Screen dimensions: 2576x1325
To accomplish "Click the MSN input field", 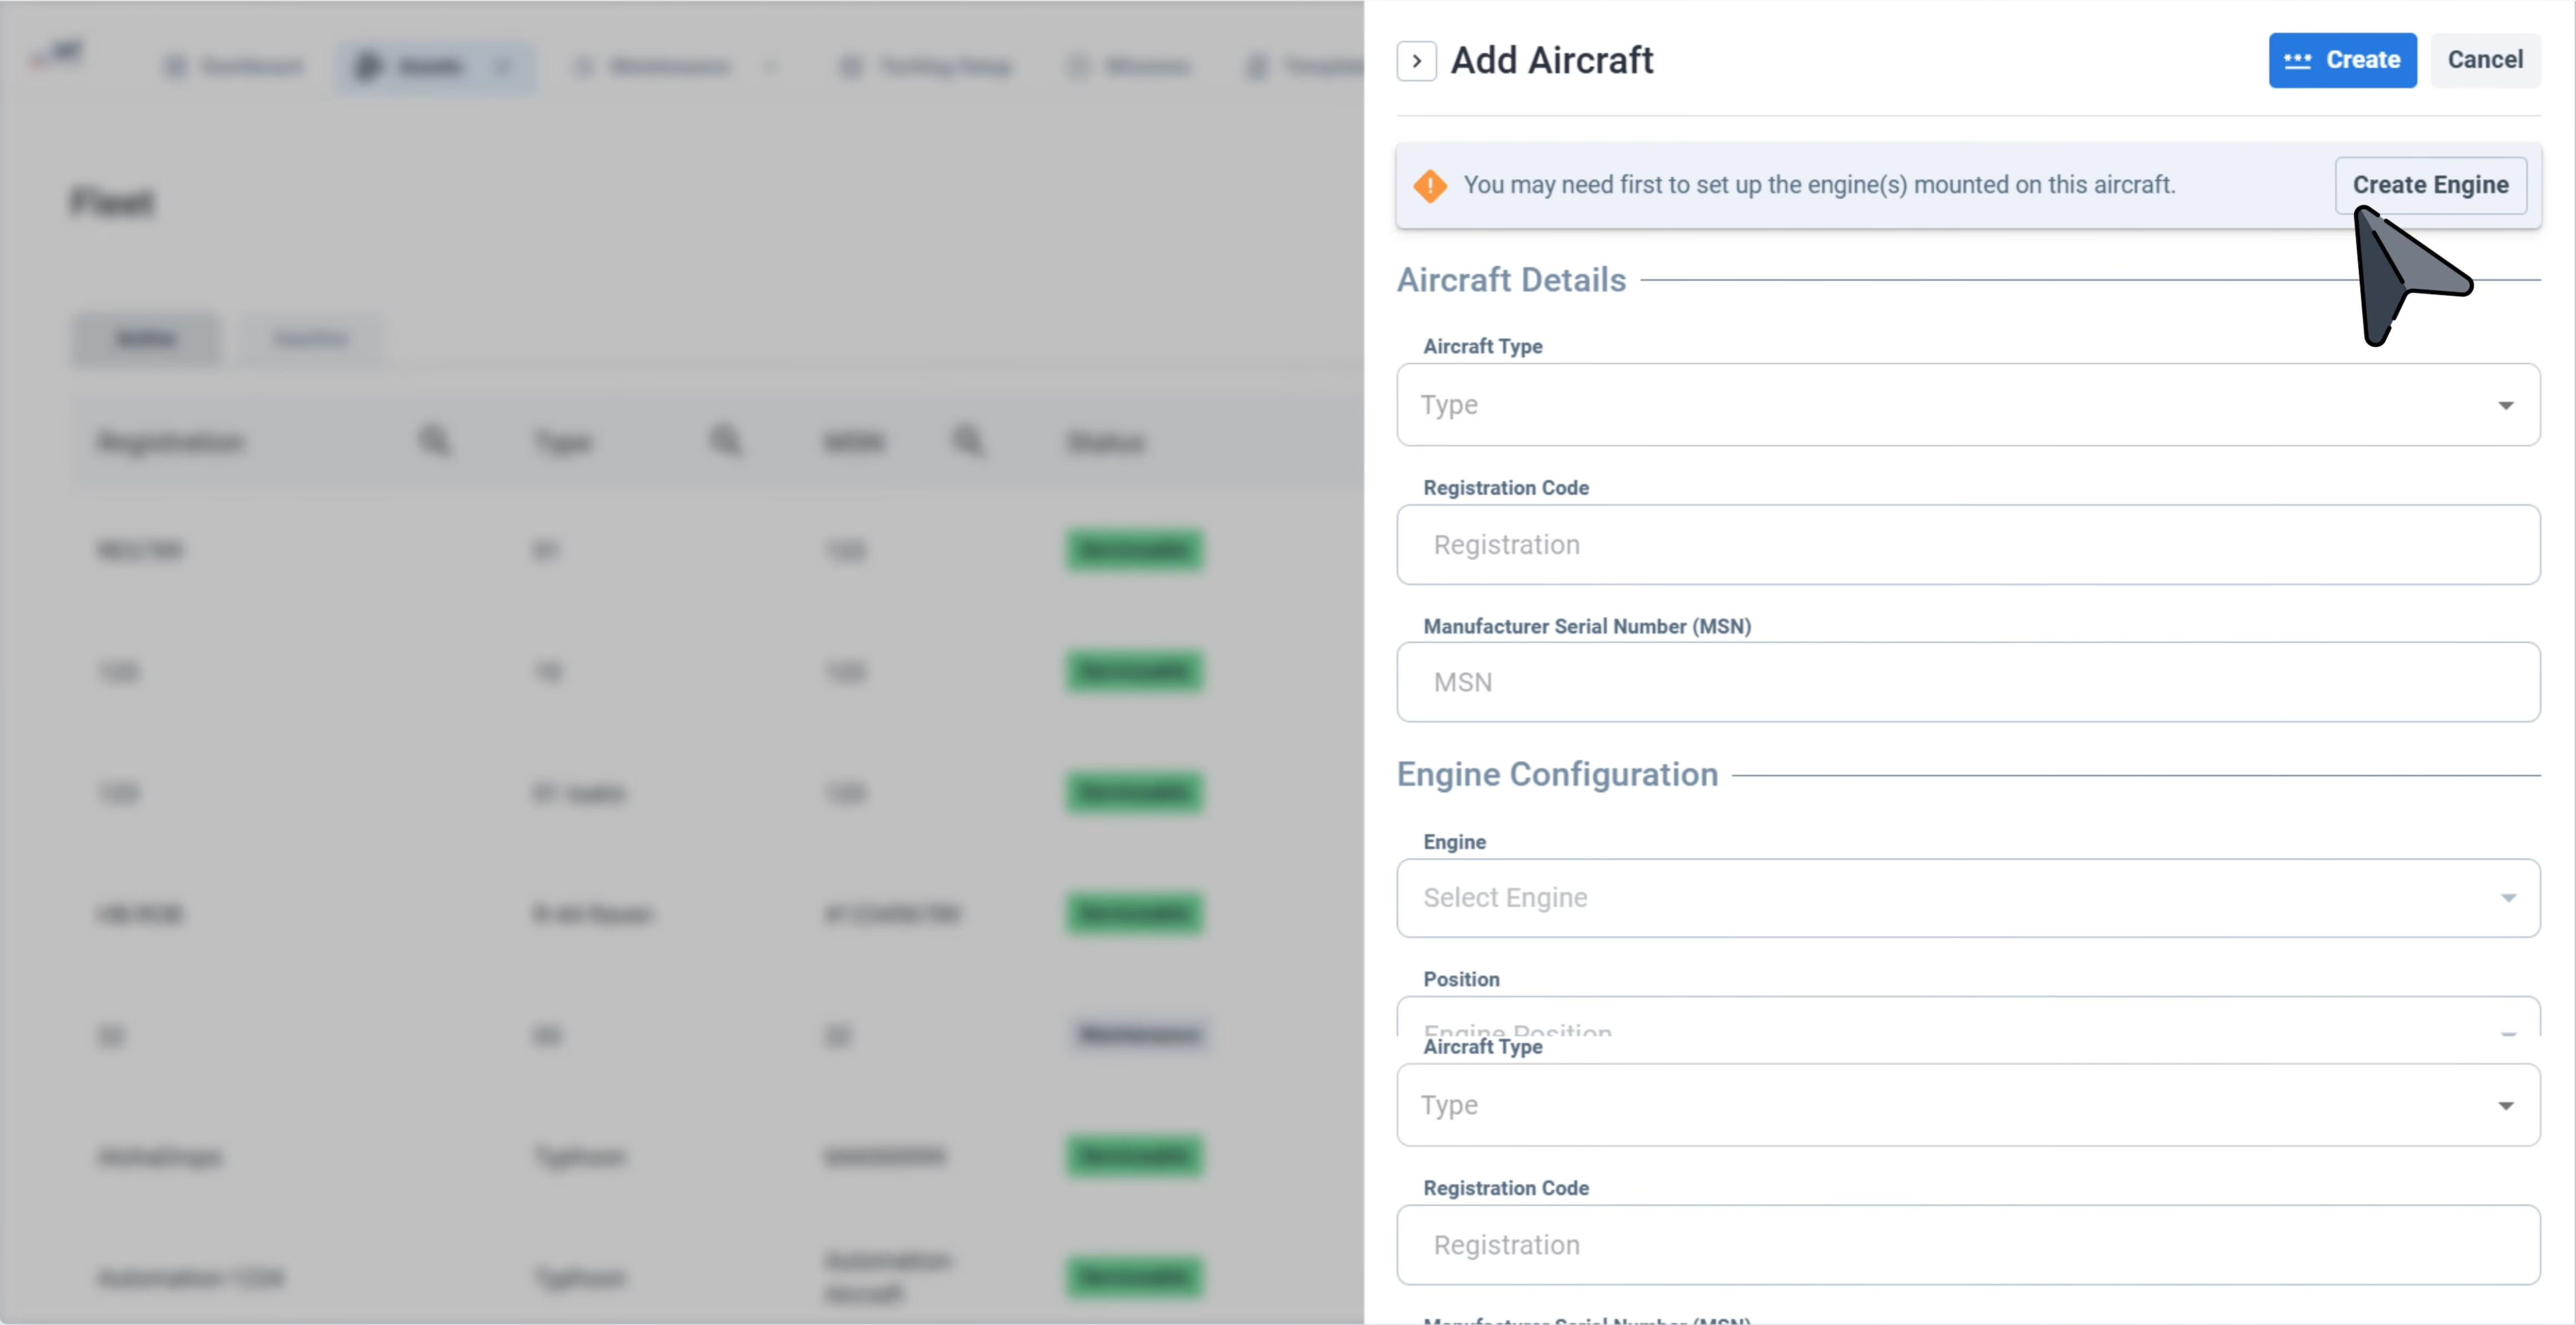I will [x=1968, y=682].
